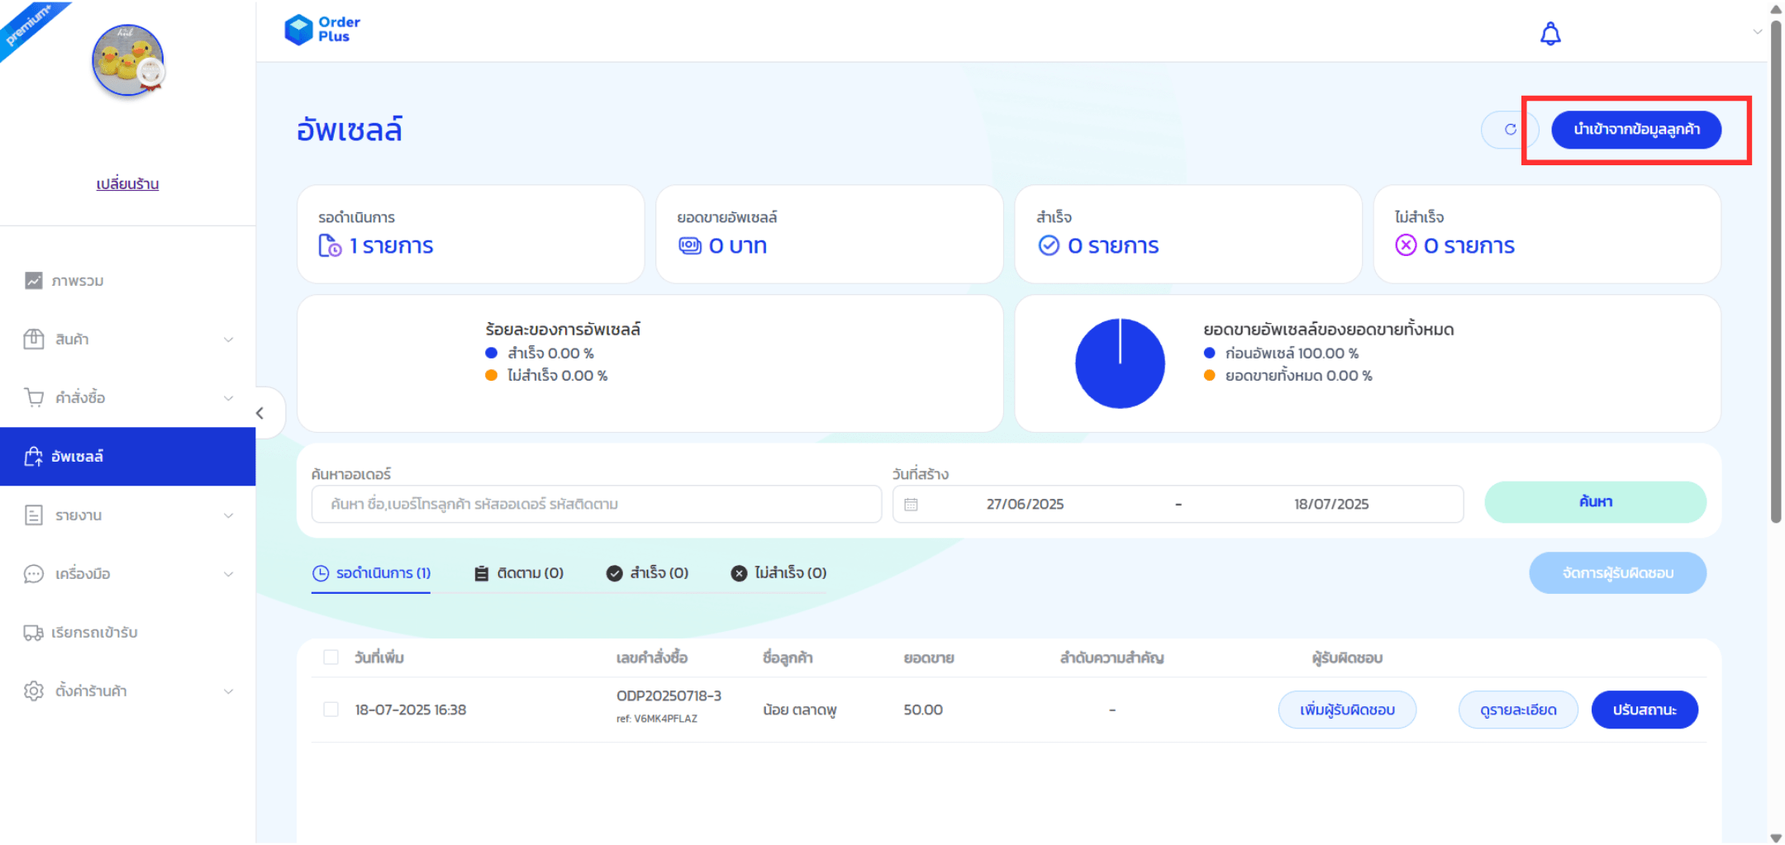
Task: Open the shop profile avatar
Action: [x=128, y=60]
